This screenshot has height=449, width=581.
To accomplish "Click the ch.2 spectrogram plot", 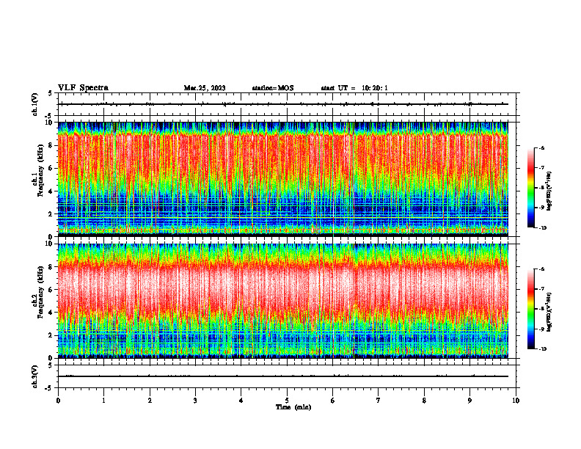I will click(x=282, y=301).
